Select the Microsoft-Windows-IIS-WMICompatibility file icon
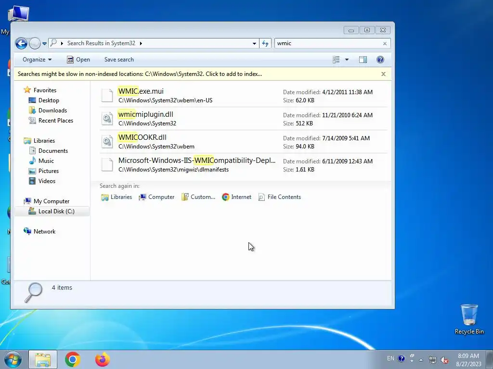This screenshot has height=369, width=493. (107, 165)
